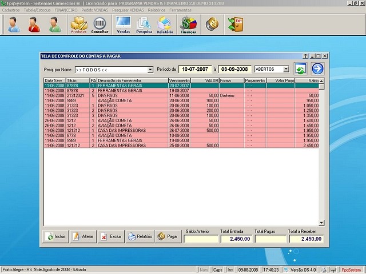The width and height of the screenshot is (366, 274).
Task: Click the Incluir button
Action: (56, 236)
